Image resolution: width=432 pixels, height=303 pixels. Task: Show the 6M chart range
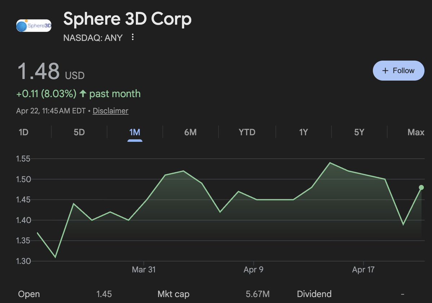point(190,132)
